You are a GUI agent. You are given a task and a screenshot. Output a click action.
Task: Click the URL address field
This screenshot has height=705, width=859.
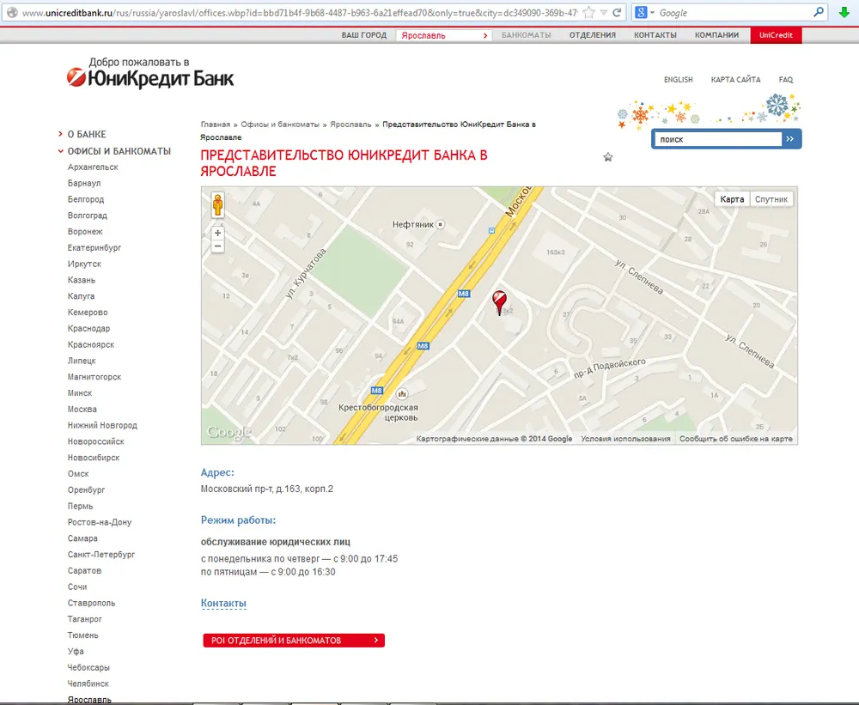pyautogui.click(x=299, y=13)
